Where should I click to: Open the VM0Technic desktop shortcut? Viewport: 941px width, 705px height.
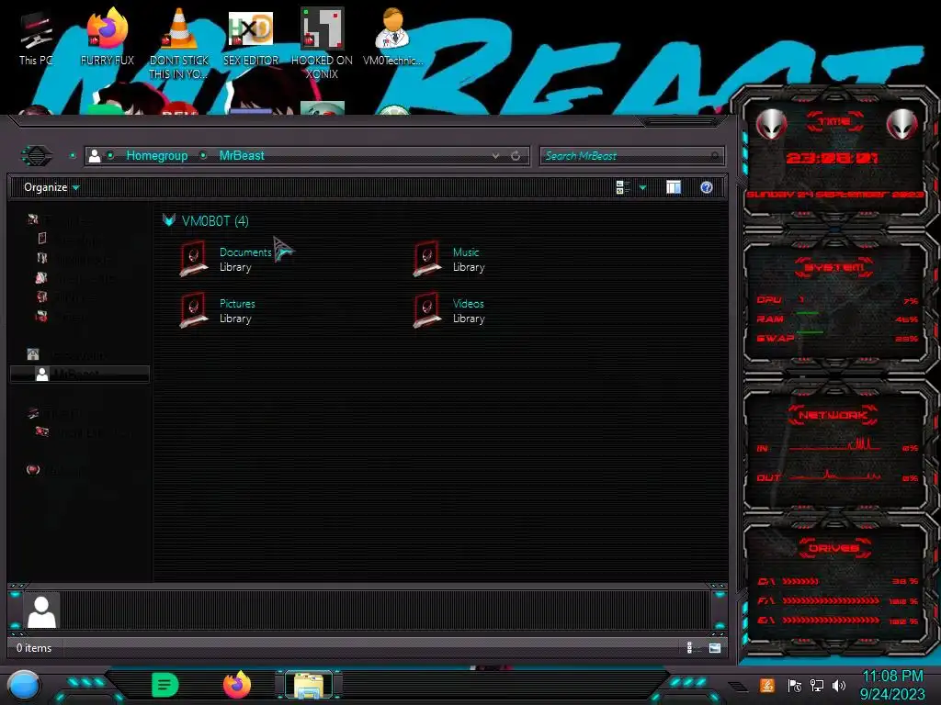click(x=393, y=37)
